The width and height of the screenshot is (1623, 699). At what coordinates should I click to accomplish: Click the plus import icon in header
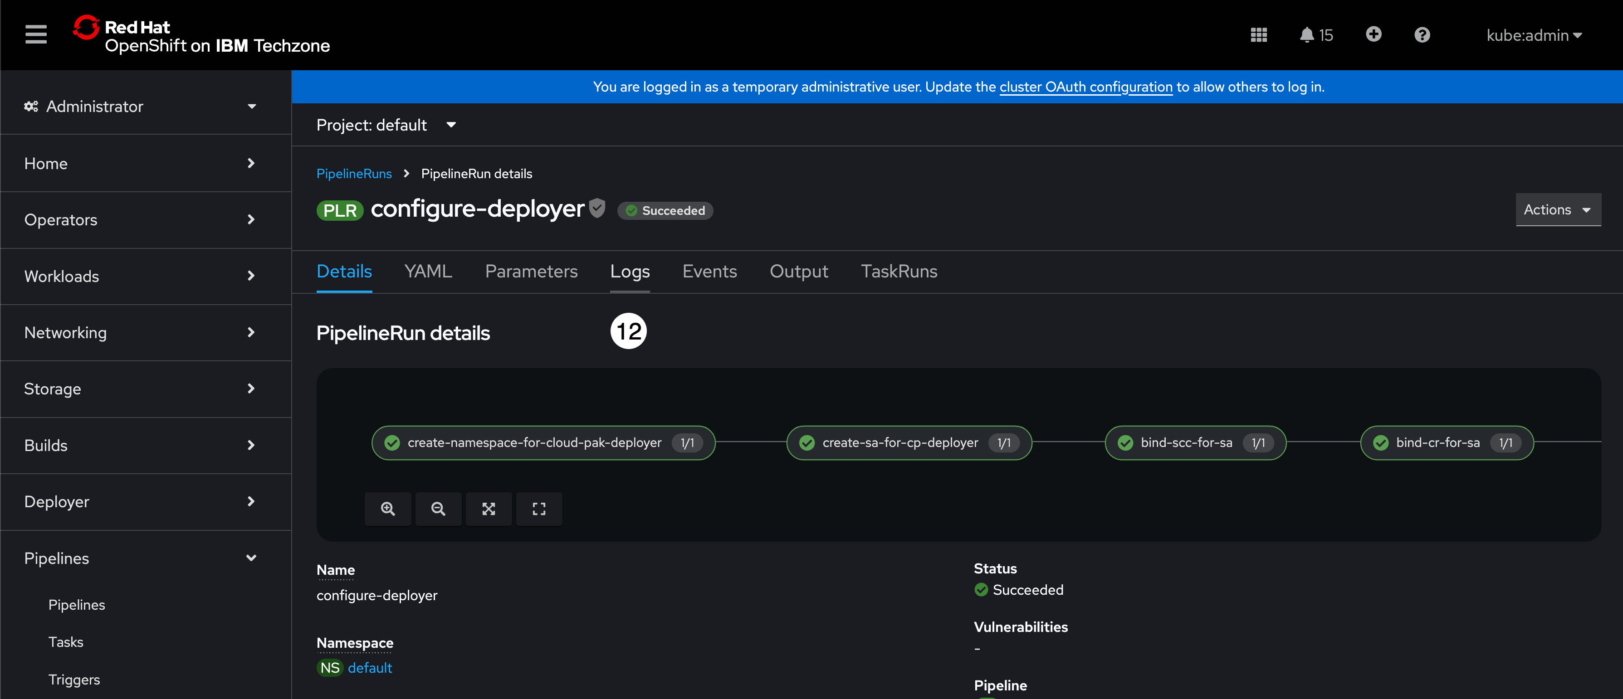(1374, 34)
